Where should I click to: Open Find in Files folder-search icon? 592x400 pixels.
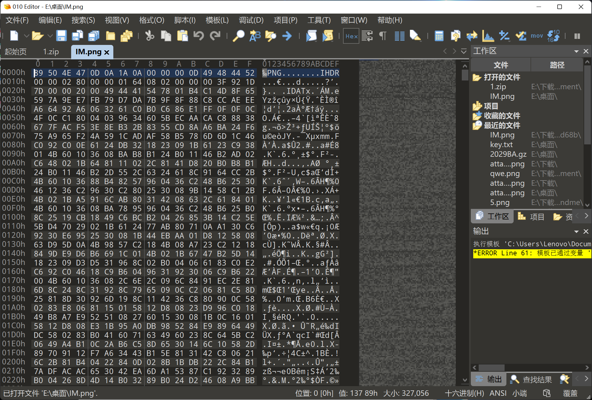tap(271, 36)
